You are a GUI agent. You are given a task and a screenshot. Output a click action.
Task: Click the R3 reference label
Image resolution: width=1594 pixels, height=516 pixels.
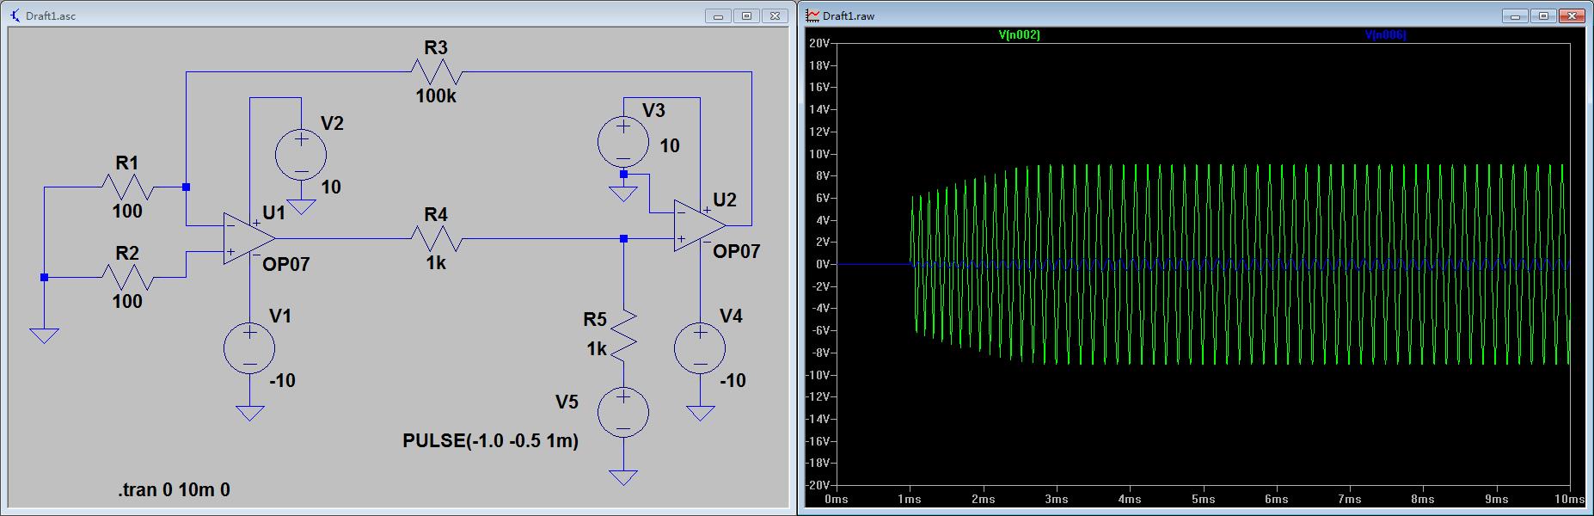(436, 48)
